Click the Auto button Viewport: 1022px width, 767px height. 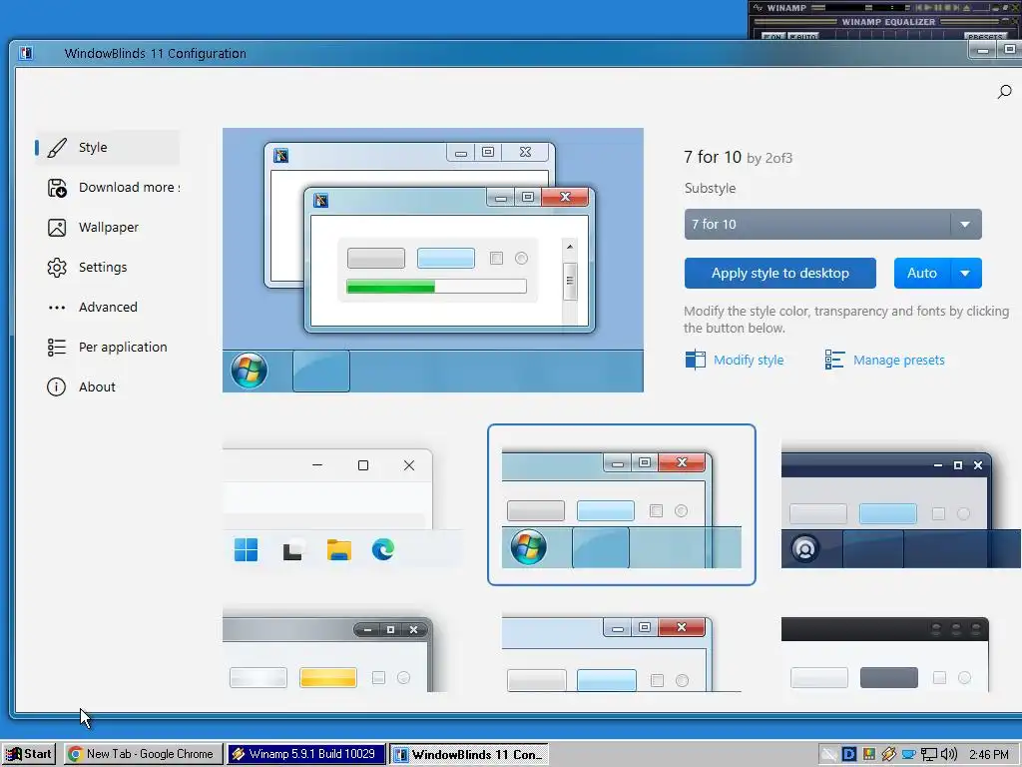click(922, 274)
